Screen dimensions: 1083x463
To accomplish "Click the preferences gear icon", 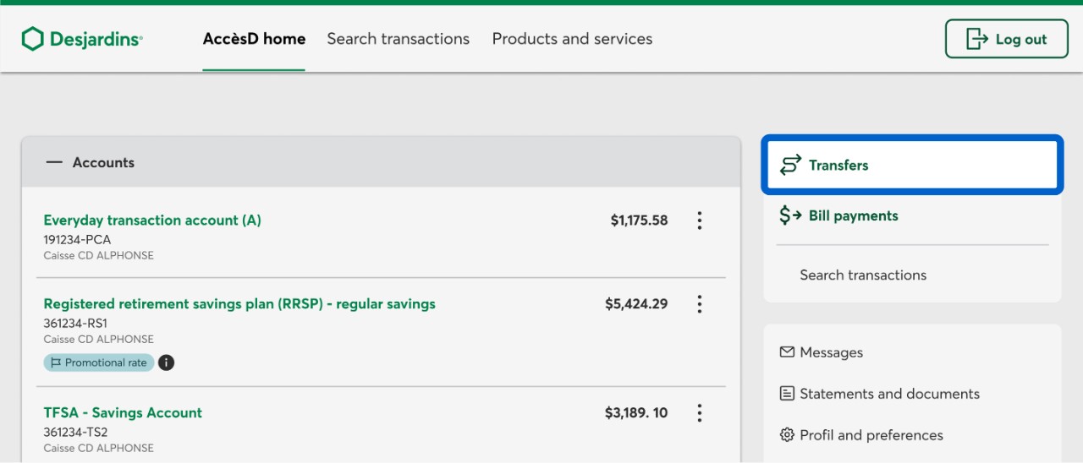I will pos(787,435).
